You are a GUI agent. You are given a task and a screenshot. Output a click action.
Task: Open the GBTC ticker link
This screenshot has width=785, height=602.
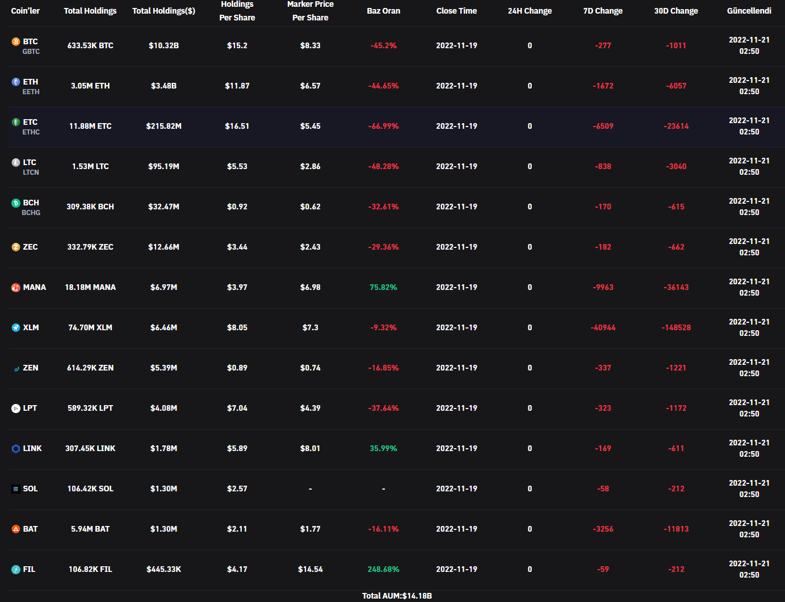point(31,52)
